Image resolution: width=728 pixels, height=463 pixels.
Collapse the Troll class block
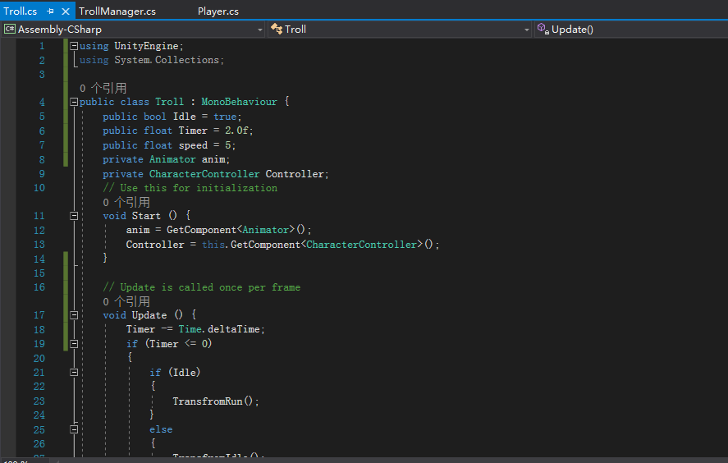click(73, 102)
